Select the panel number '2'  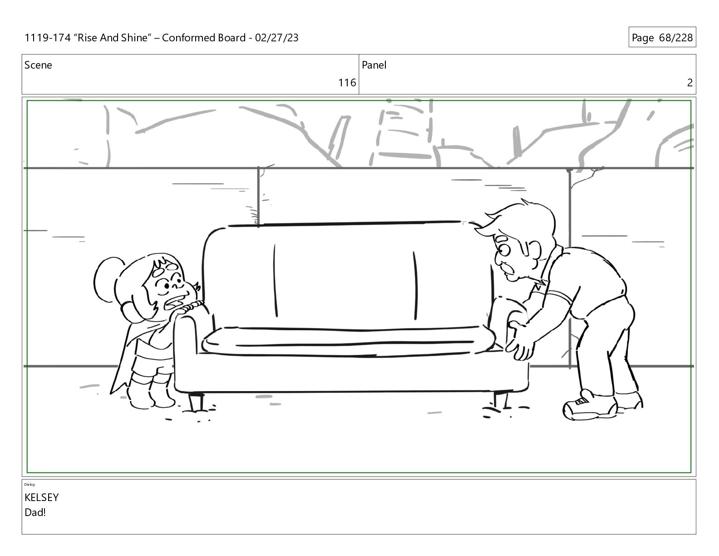pos(689,83)
